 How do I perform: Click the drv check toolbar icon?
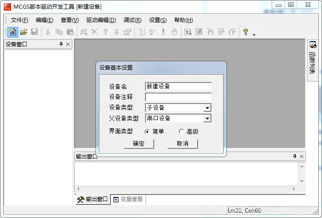click(152, 32)
